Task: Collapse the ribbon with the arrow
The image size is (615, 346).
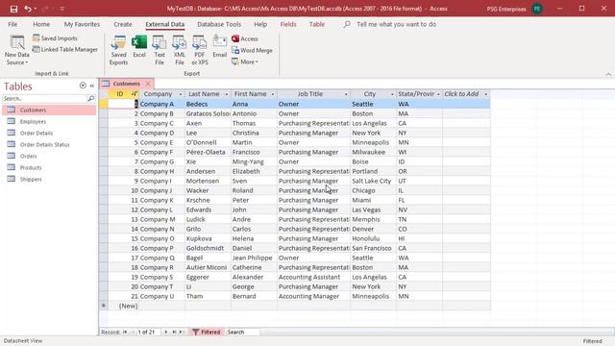Action: (608, 74)
